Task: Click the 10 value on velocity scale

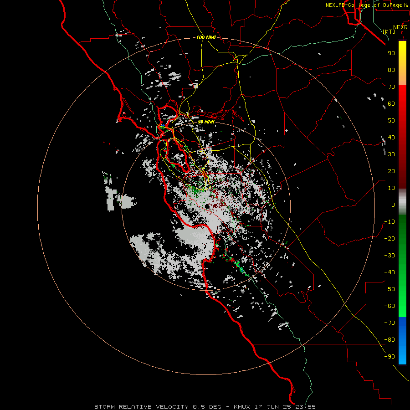Action: [x=391, y=188]
